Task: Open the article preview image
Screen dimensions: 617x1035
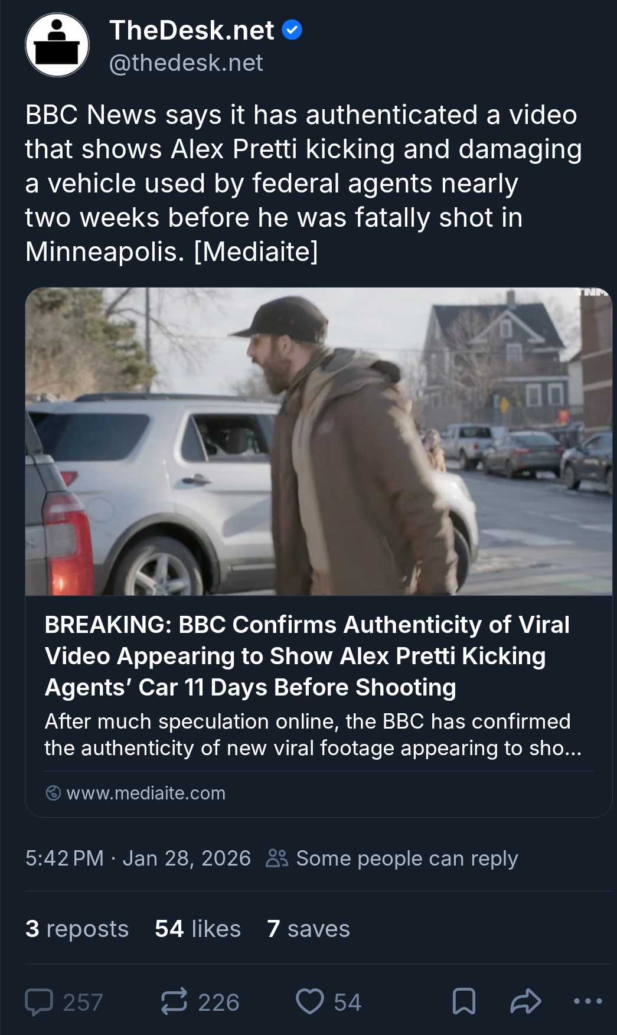Action: [318, 441]
